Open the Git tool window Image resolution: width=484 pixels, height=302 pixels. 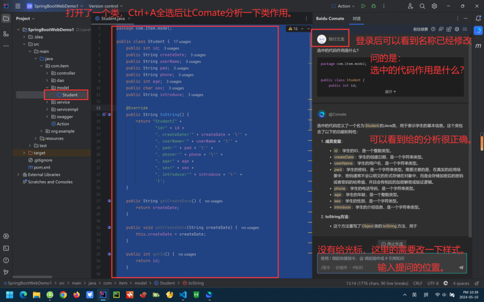[6, 272]
